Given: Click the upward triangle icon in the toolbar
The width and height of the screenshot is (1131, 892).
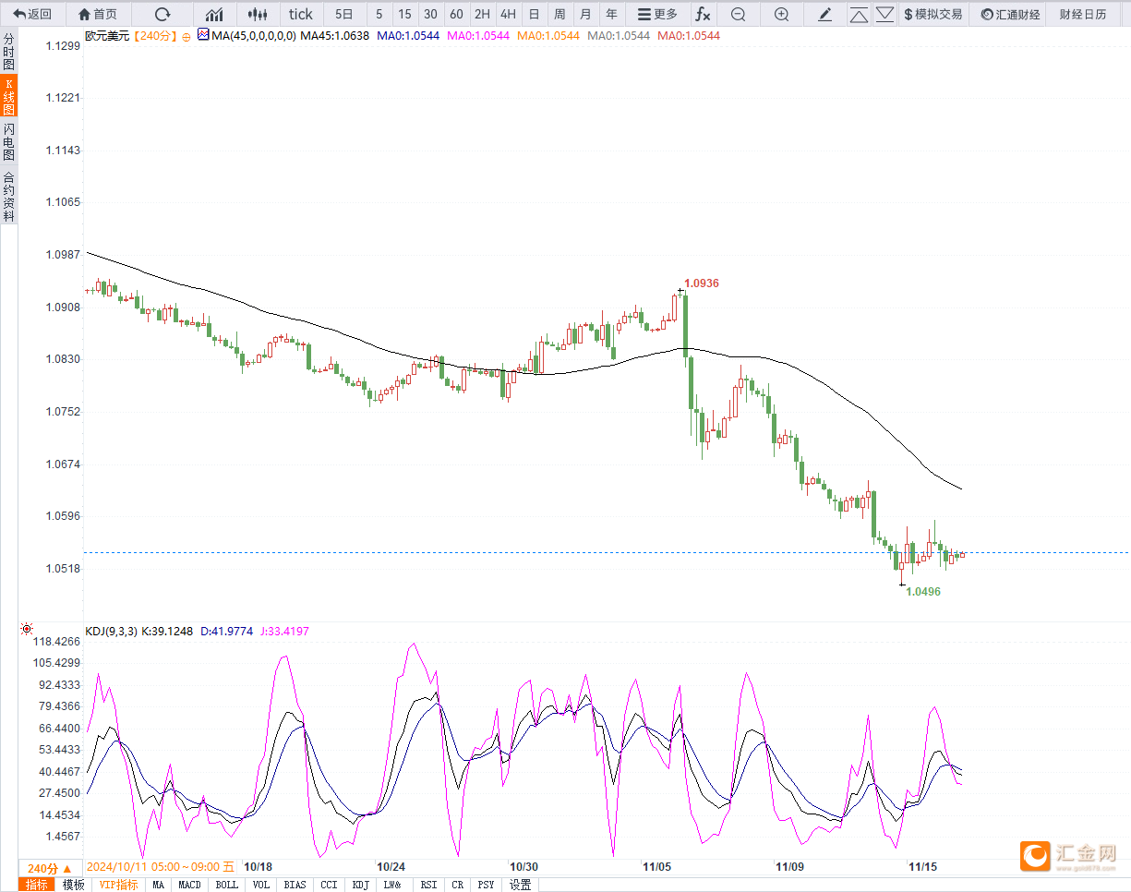Looking at the screenshot, I should [859, 14].
